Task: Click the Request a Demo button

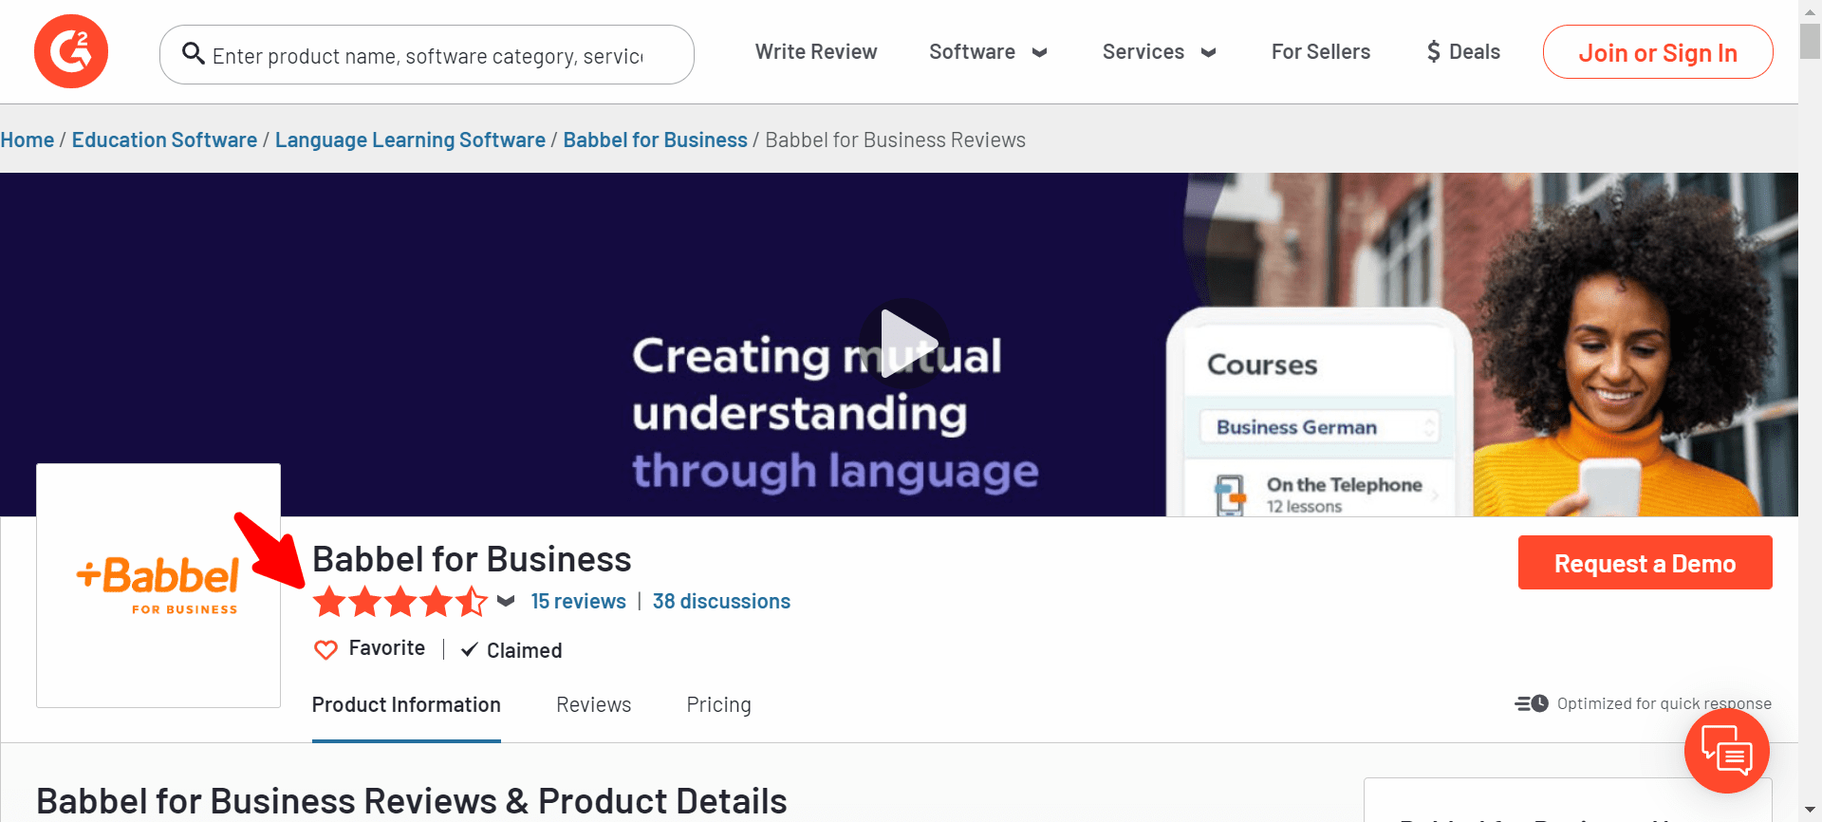Action: click(x=1645, y=563)
